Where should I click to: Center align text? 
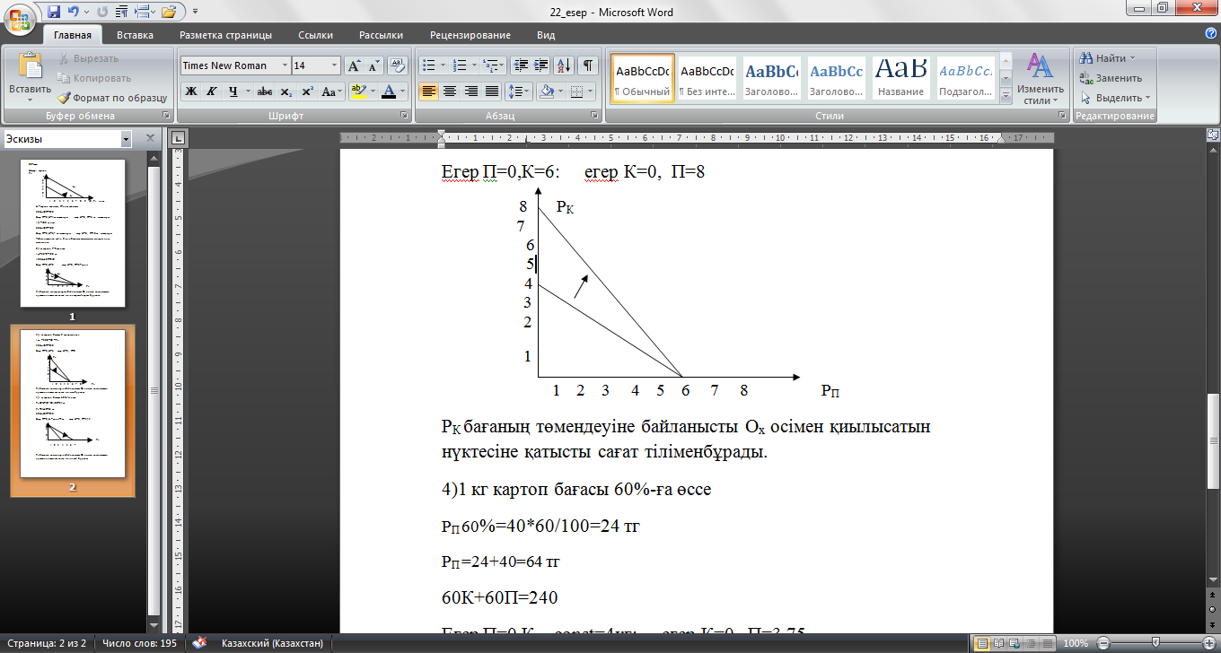pos(450,91)
